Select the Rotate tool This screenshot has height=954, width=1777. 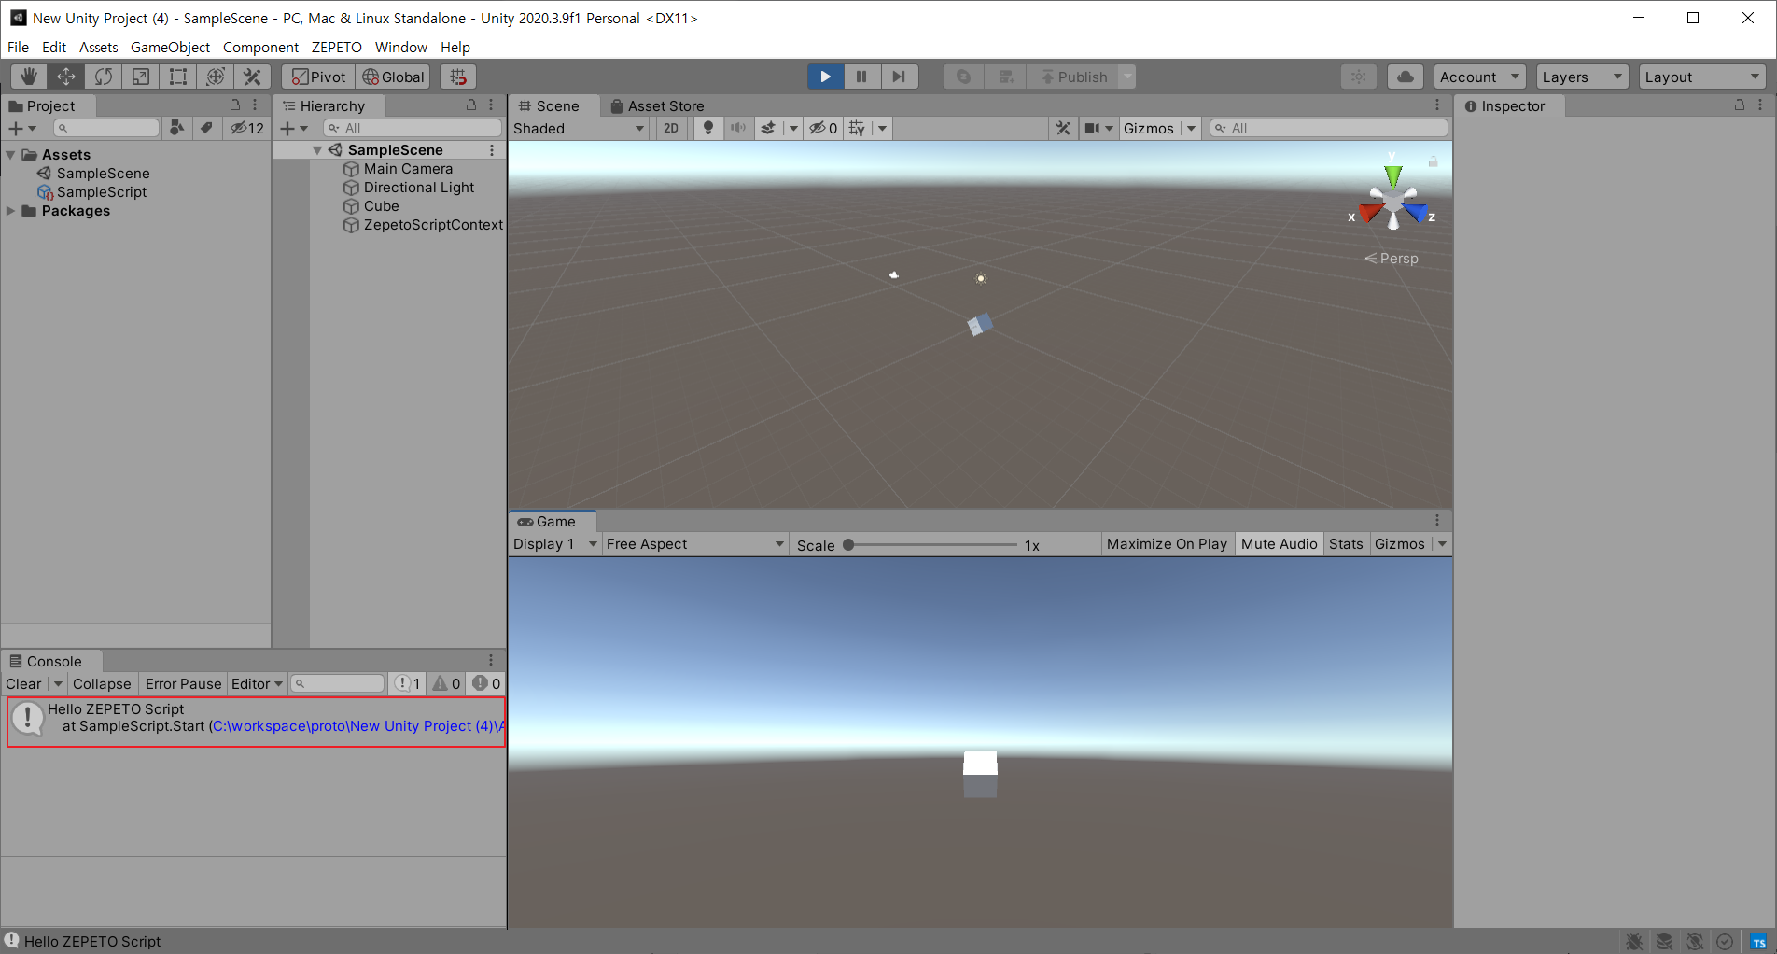[104, 77]
